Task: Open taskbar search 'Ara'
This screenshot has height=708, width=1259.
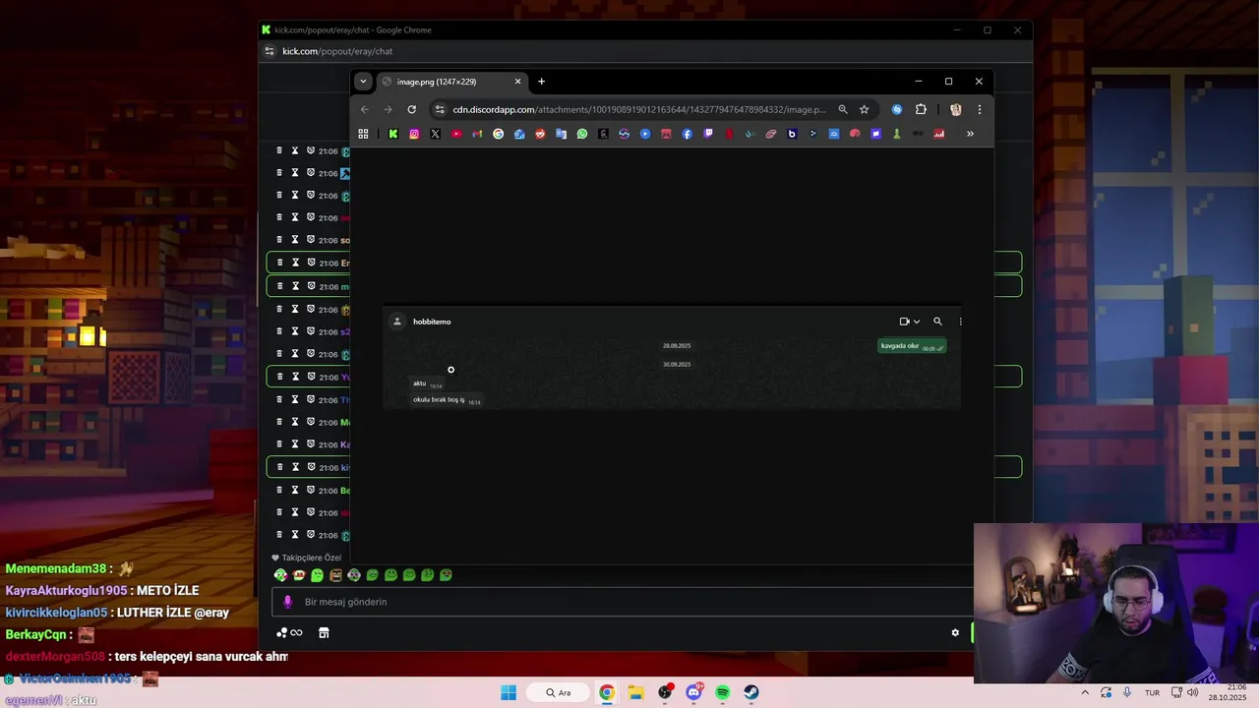Action: pyautogui.click(x=558, y=692)
